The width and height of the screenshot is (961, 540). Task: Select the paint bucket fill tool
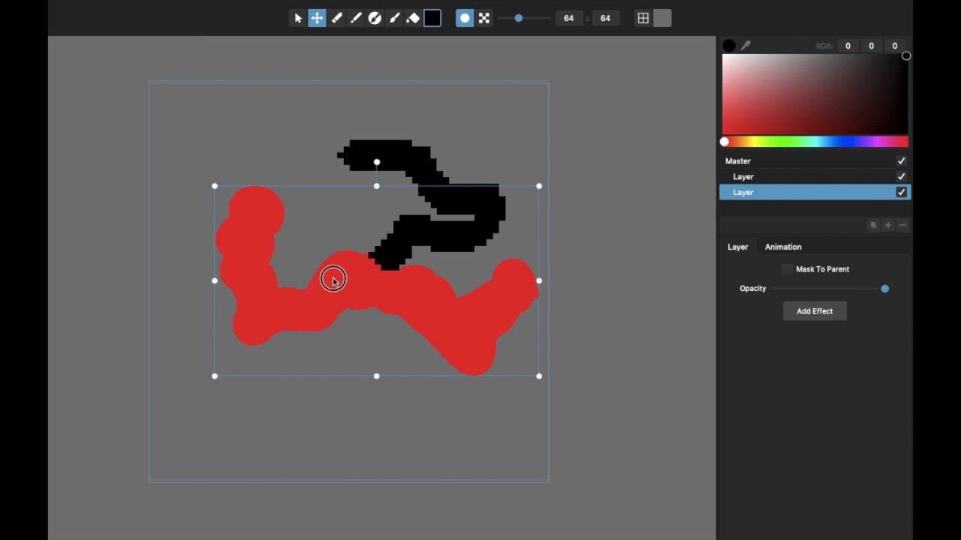(x=413, y=18)
